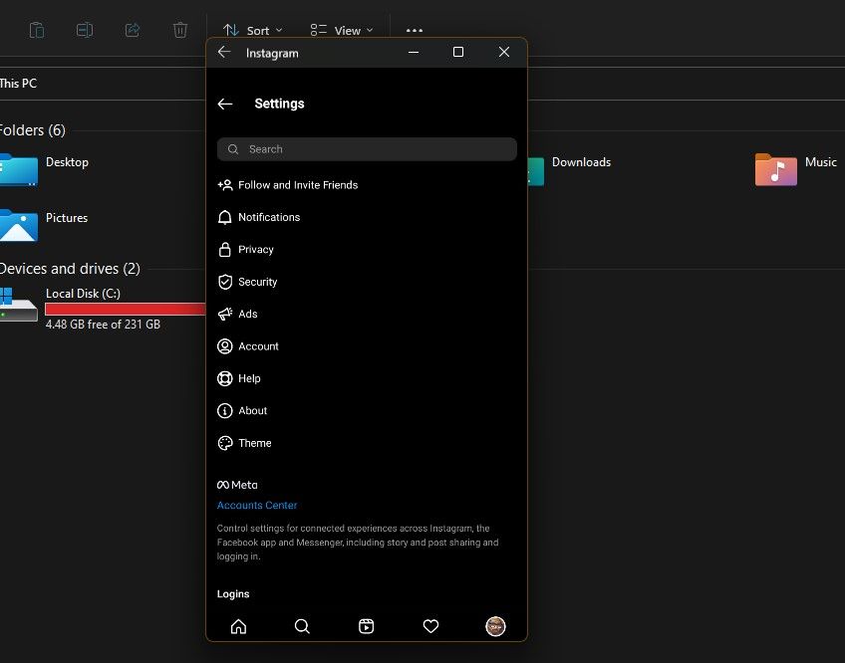This screenshot has height=663, width=845.
Task: Click the Help lifebuoy icon
Action: tap(225, 378)
